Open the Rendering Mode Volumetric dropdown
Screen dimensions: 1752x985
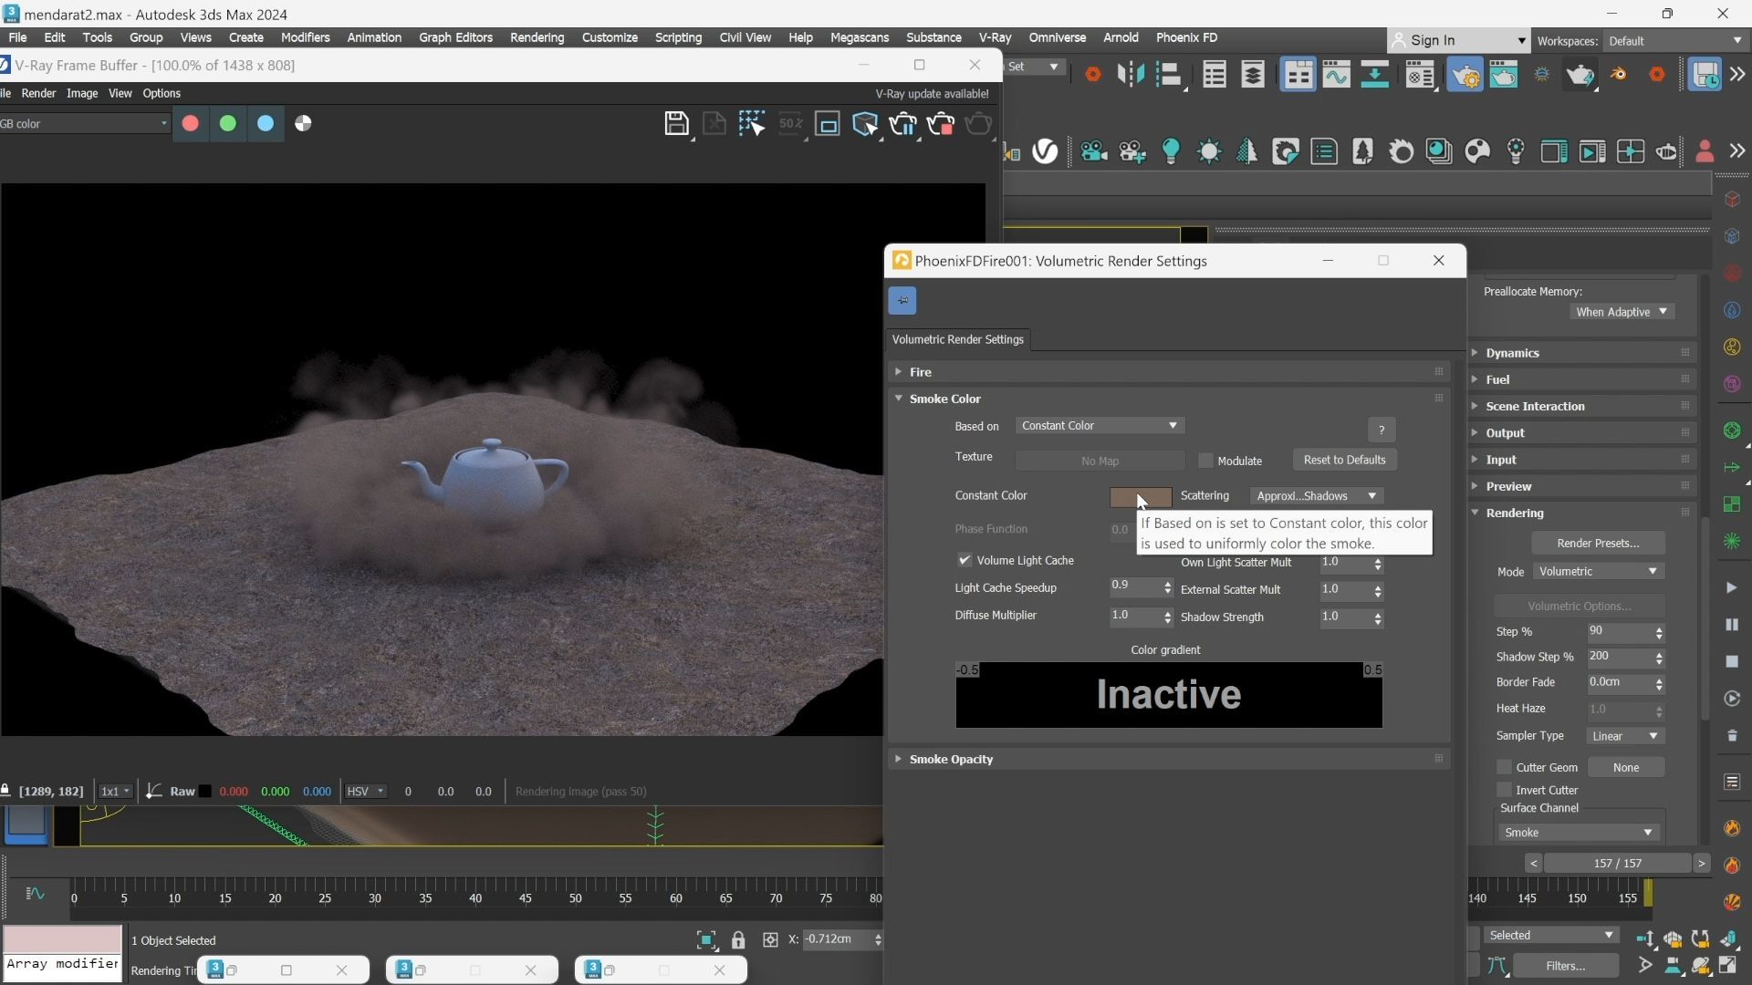1598,572
